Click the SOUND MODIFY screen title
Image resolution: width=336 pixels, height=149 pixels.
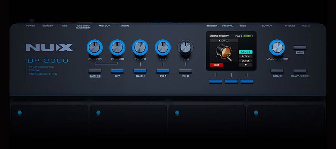pyautogui.click(x=219, y=36)
